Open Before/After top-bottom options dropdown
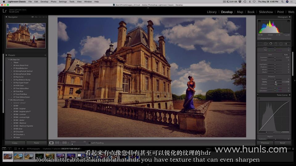This screenshot has height=166, width=296. (x=68, y=143)
